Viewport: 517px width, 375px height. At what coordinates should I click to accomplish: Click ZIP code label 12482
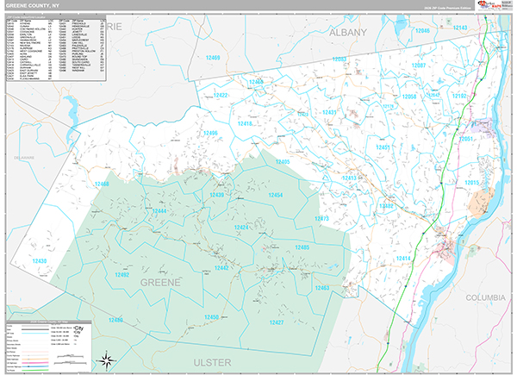click(386, 206)
